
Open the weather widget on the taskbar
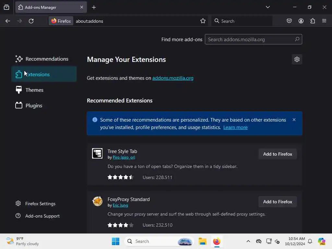point(22,241)
